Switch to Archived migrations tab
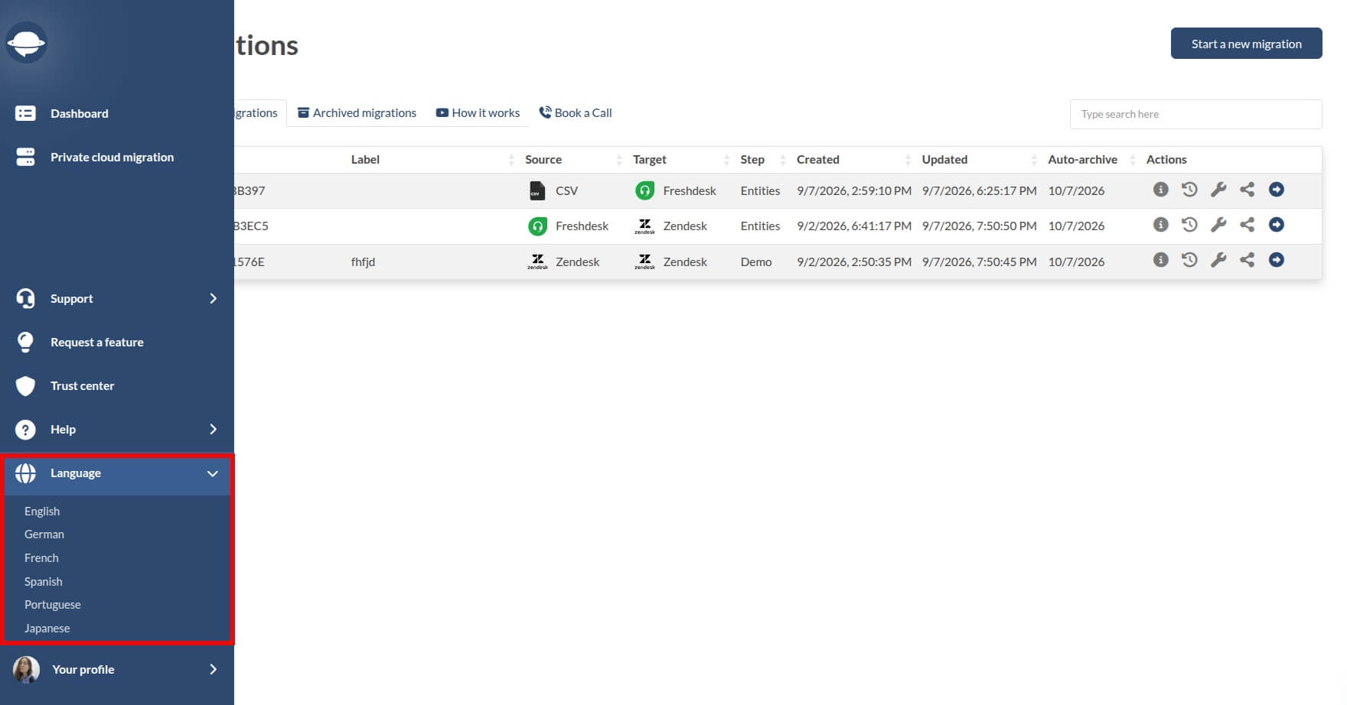This screenshot has height=705, width=1347. (x=357, y=112)
